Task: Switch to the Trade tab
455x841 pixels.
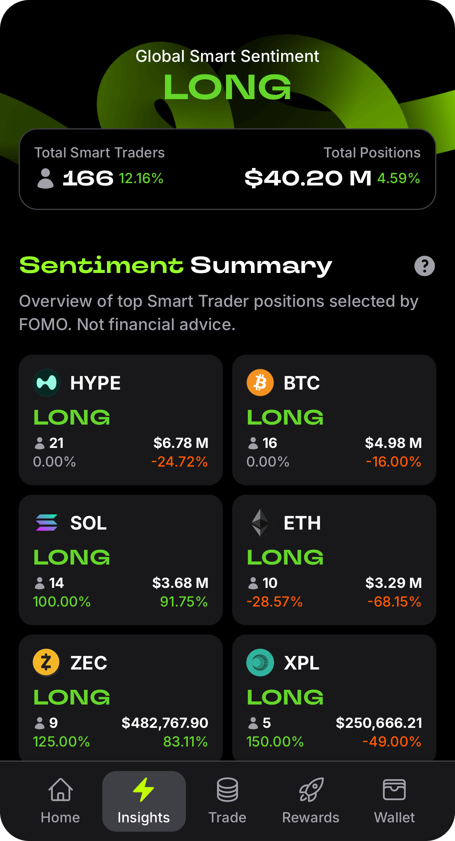Action: (x=227, y=801)
